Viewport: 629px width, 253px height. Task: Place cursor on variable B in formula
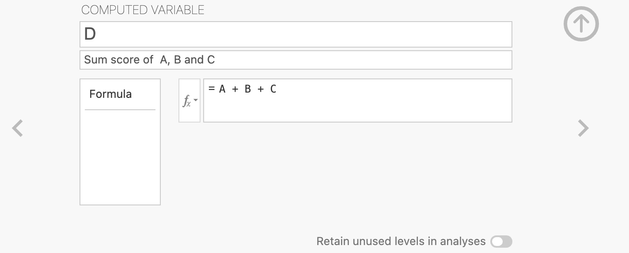(248, 89)
